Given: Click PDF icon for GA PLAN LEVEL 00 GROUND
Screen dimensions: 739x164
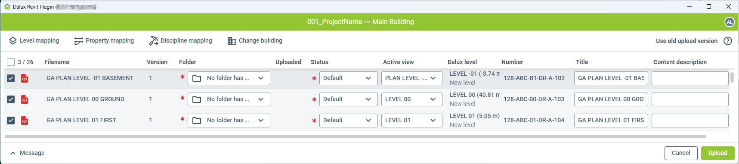Looking at the screenshot, I should click(x=25, y=99).
